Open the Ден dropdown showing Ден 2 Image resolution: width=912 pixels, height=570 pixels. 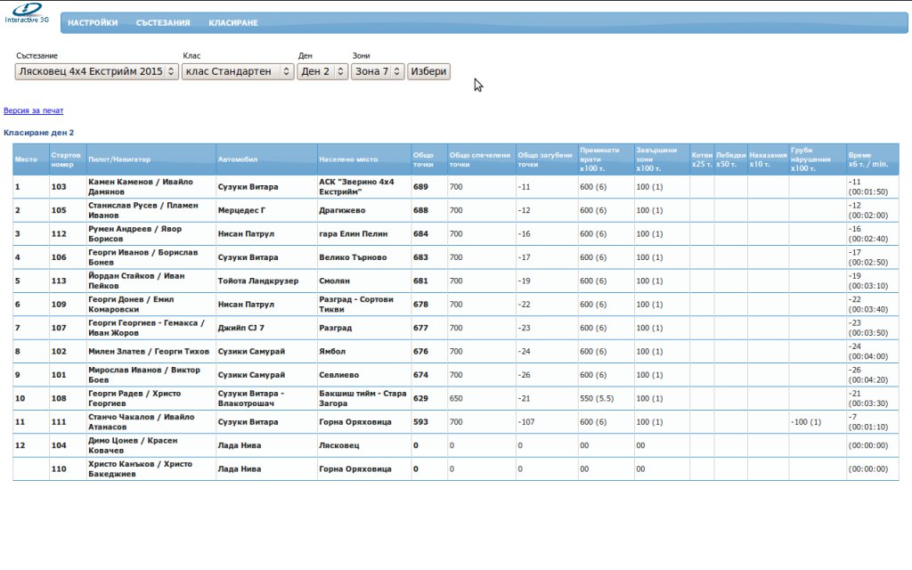tap(322, 71)
